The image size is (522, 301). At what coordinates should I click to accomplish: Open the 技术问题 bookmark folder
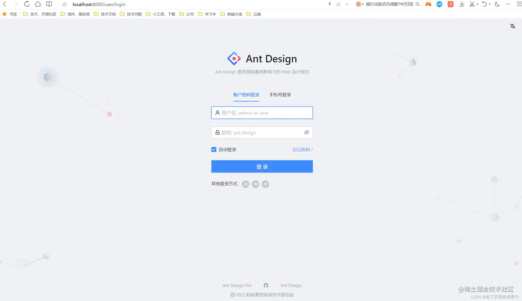131,14
